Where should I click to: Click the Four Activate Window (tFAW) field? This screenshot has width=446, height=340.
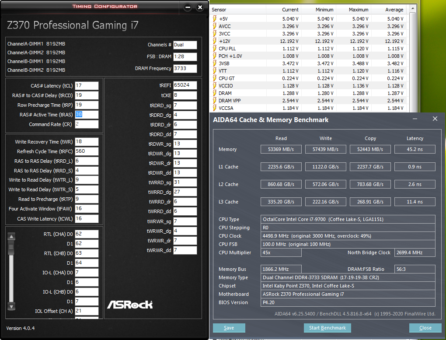coord(87,209)
